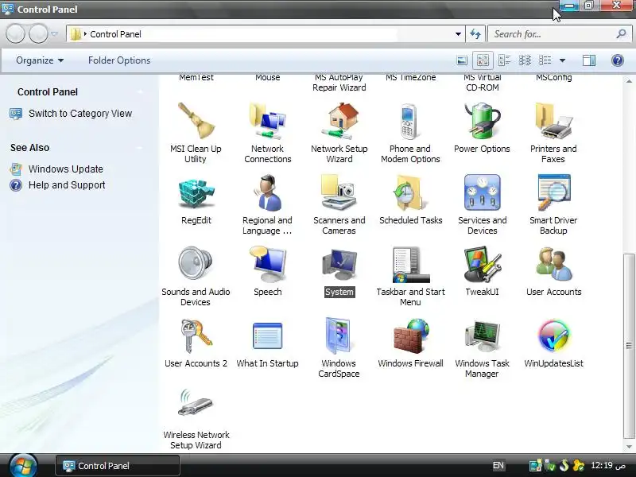The width and height of the screenshot is (636, 477).
Task: Open Taskbar and Start Menu
Action: coord(410,276)
